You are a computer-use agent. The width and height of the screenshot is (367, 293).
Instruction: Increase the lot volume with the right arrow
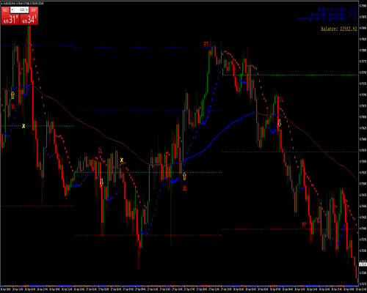[x=27, y=10]
